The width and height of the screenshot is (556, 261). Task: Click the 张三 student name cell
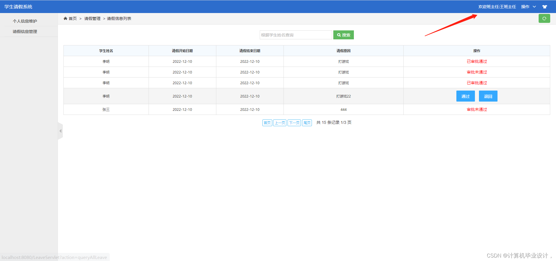tap(106, 109)
